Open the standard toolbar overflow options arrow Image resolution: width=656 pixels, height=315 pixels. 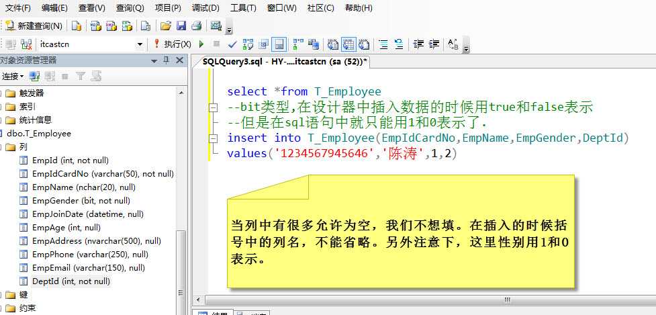pos(229,30)
